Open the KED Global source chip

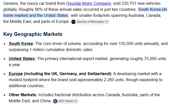(x=66, y=101)
